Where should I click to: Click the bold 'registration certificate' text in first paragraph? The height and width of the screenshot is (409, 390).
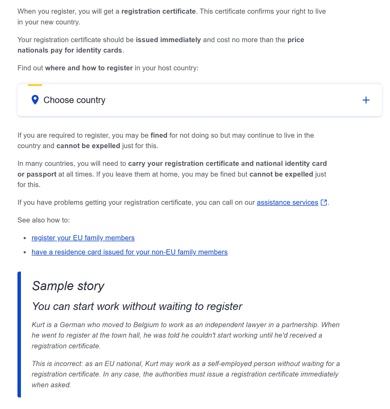[x=158, y=12]
